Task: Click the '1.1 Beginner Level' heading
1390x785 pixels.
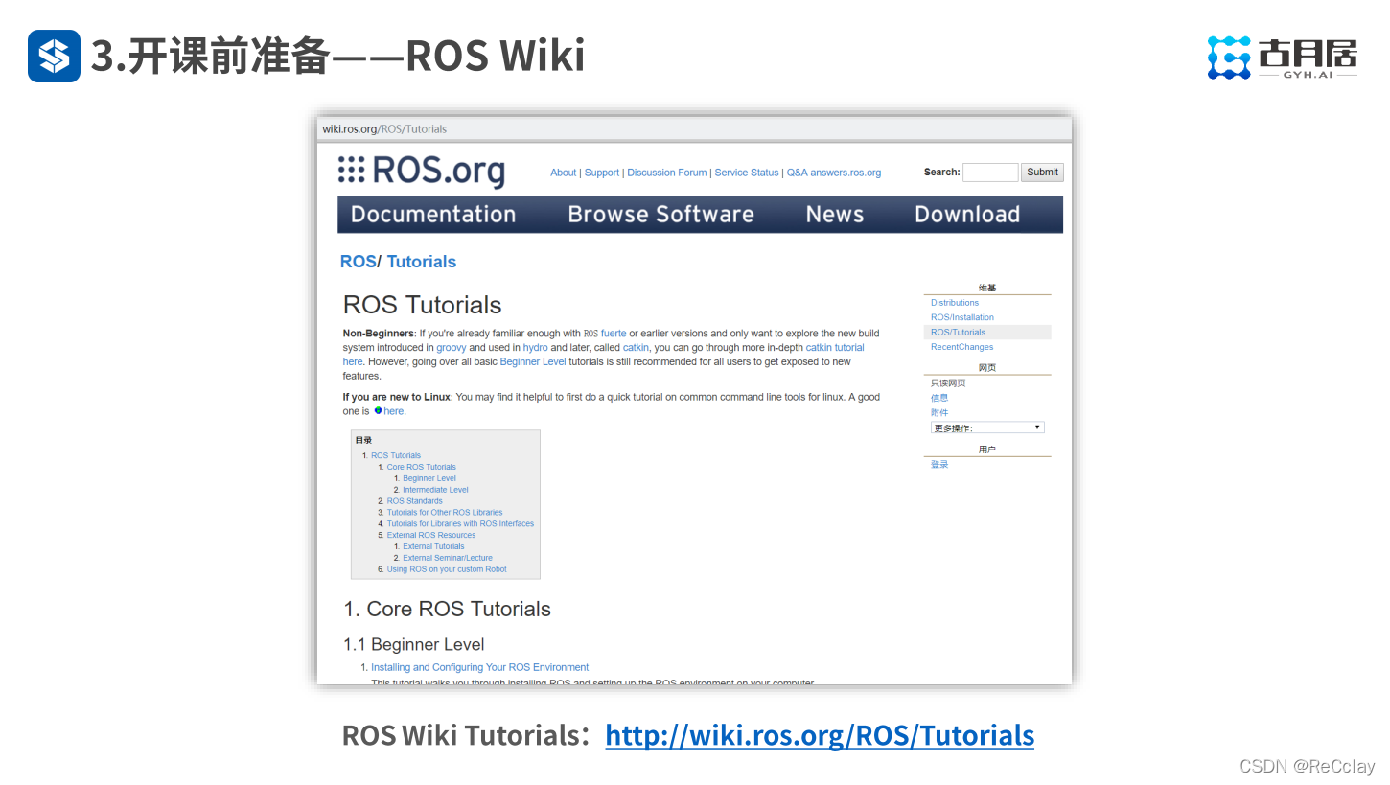Action: coord(414,644)
